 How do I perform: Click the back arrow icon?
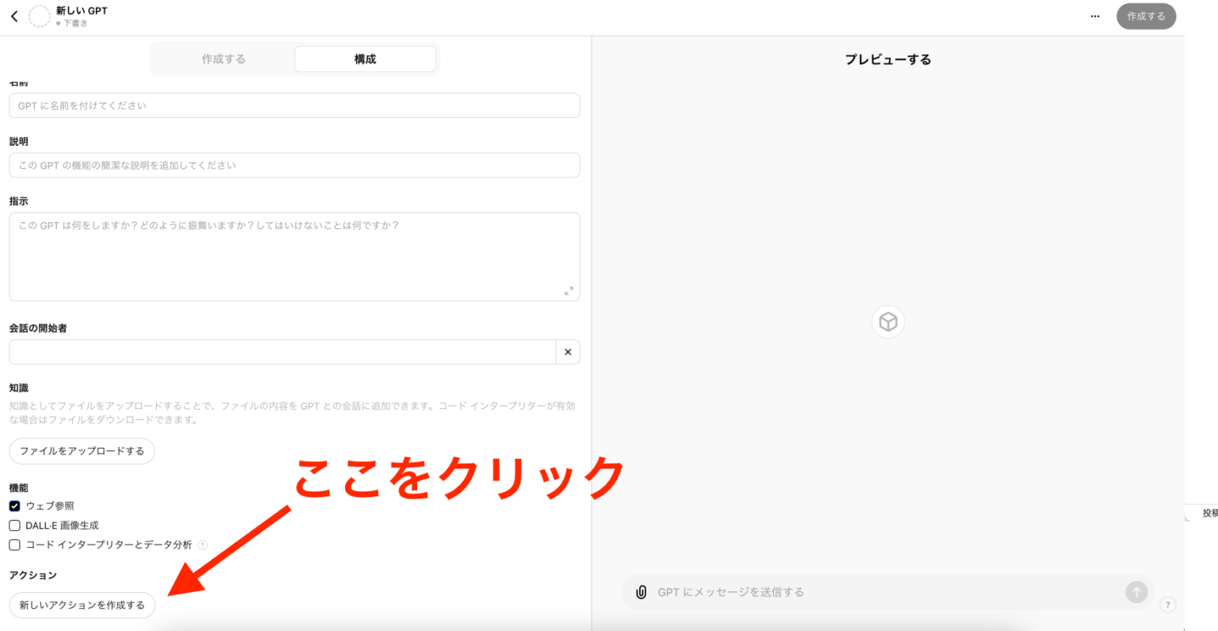click(x=14, y=16)
